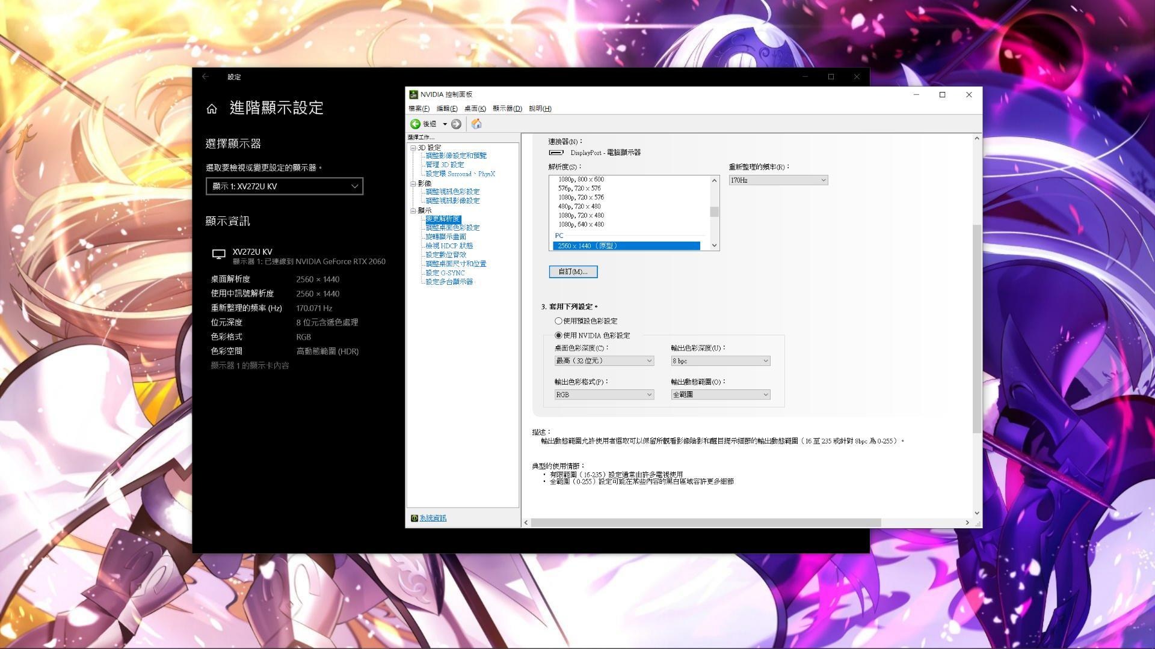Select 1080p, 800 x 600 resolution
This screenshot has height=649, width=1155.
tap(581, 179)
